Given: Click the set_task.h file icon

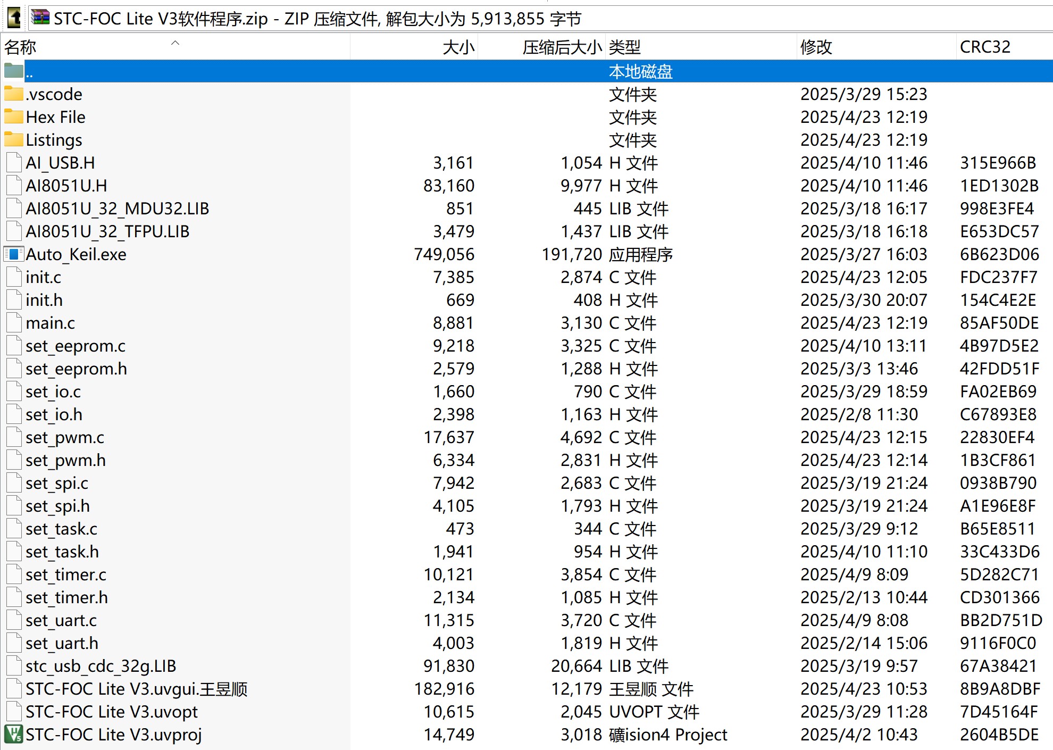Looking at the screenshot, I should point(14,552).
